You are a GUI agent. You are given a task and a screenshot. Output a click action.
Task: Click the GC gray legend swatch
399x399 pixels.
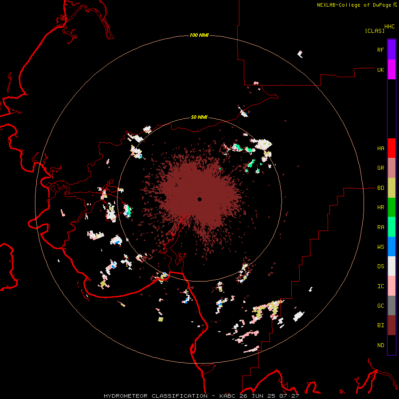391,305
